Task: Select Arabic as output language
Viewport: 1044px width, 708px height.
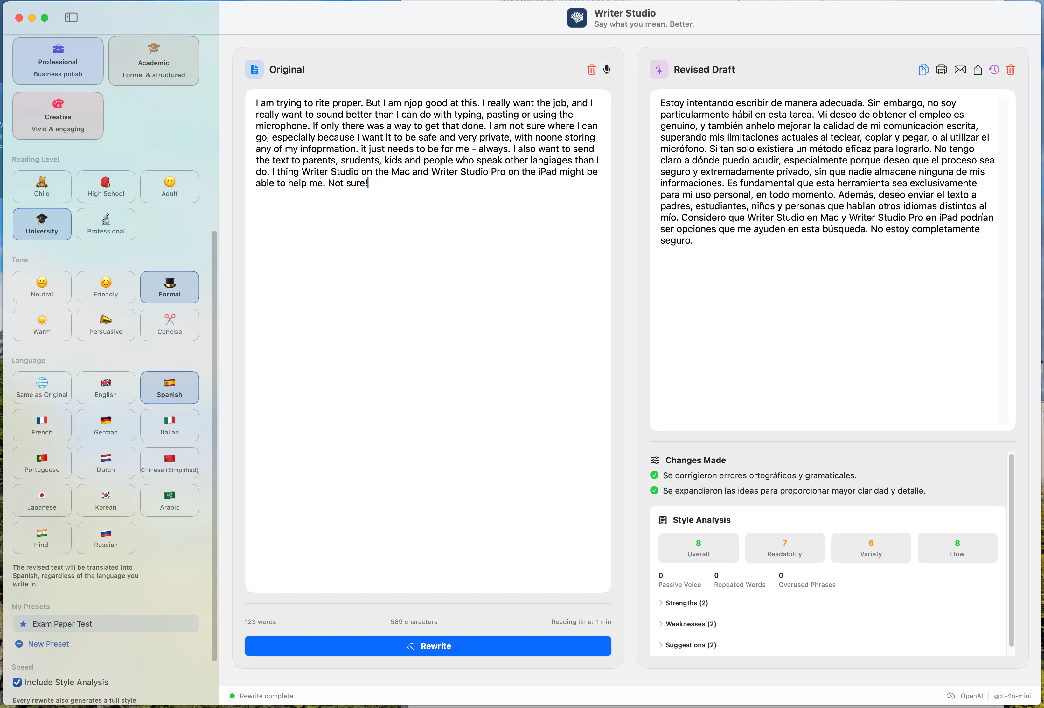Action: [x=169, y=500]
